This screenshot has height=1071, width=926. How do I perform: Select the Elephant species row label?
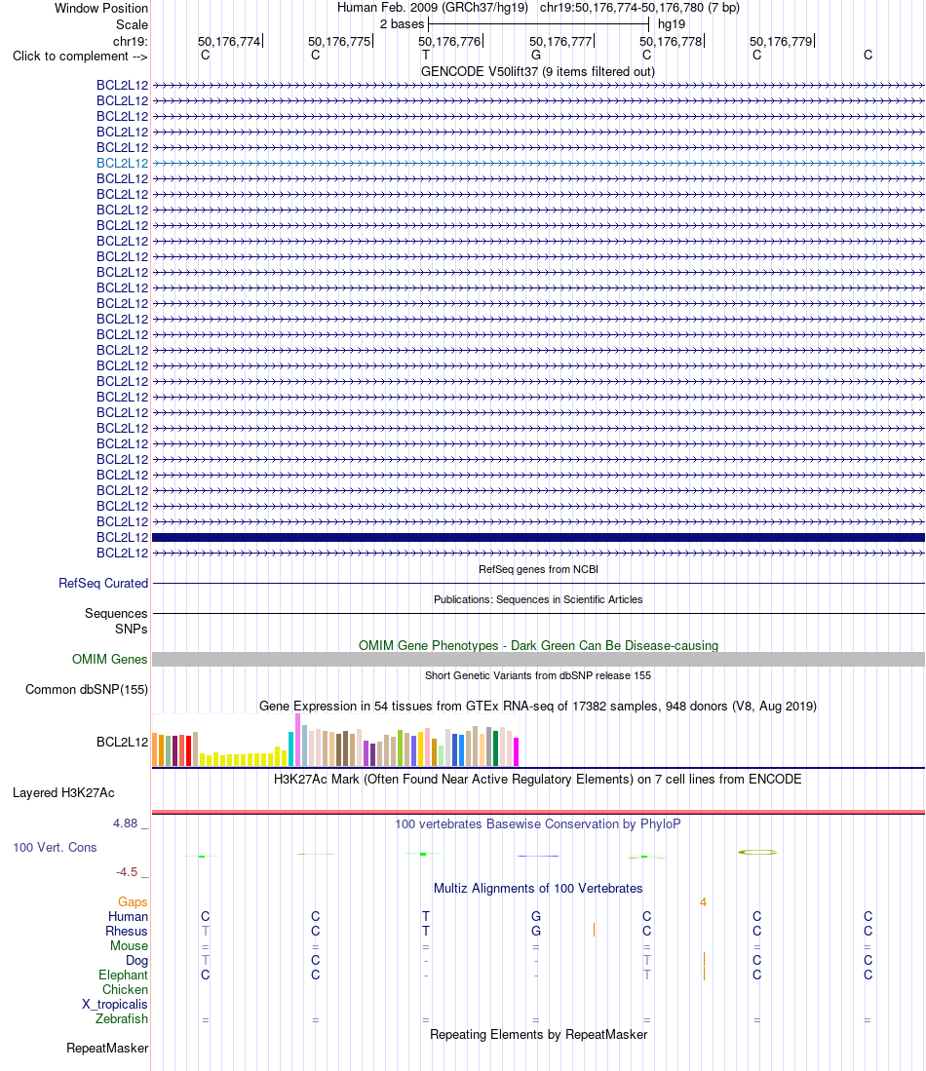tap(123, 975)
